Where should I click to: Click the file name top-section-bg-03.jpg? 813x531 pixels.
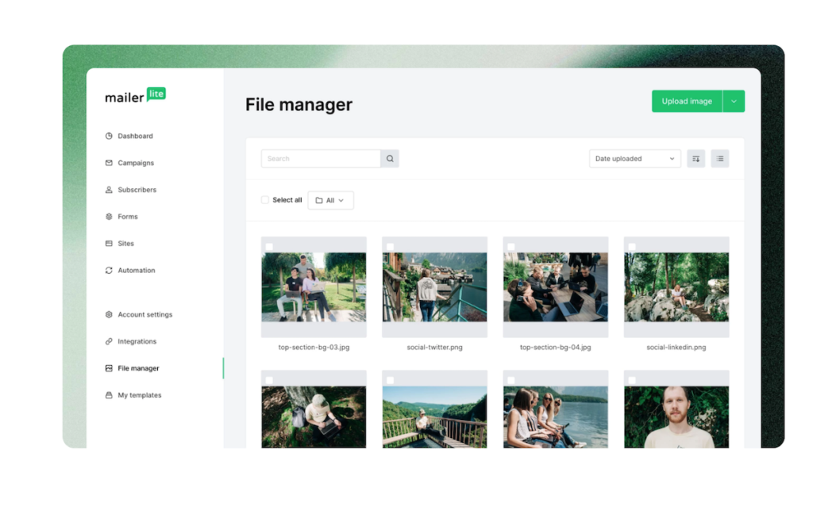314,348
